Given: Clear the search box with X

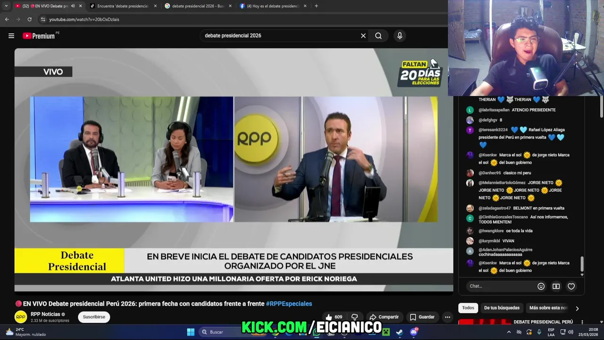Looking at the screenshot, I should click(363, 35).
